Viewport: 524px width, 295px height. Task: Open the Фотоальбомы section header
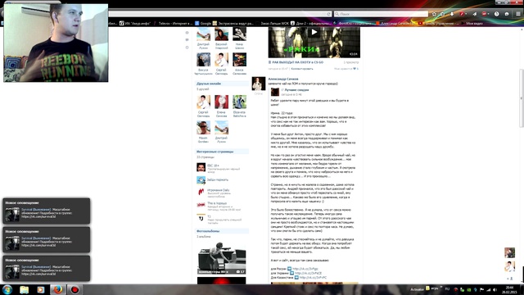[x=222, y=231]
